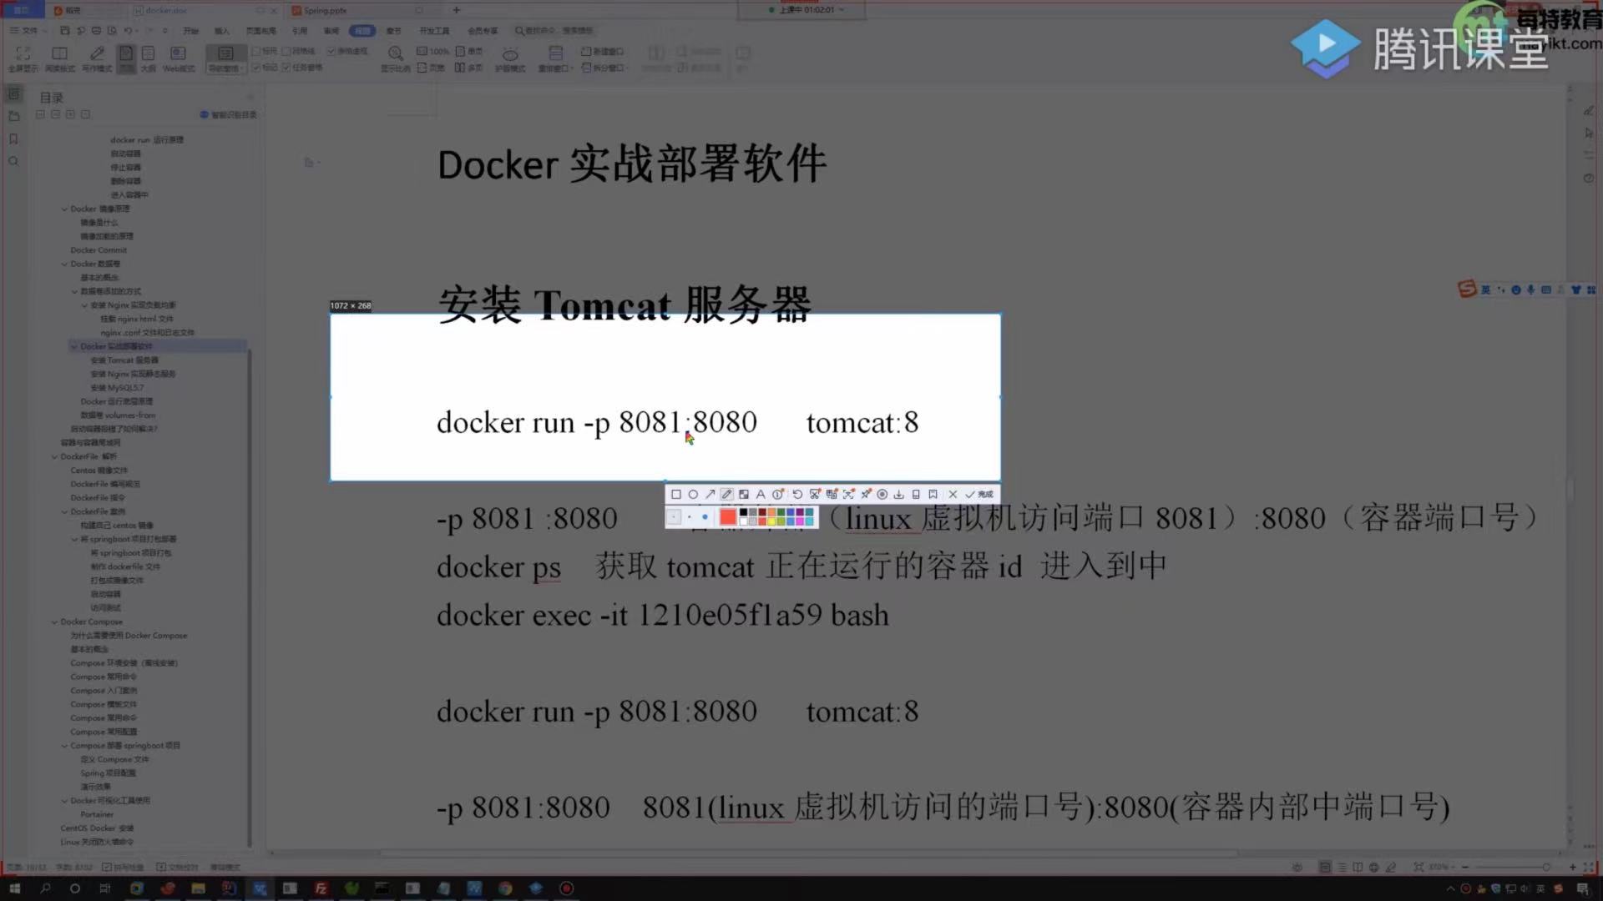Select the ellipse drawing tool

[693, 495]
